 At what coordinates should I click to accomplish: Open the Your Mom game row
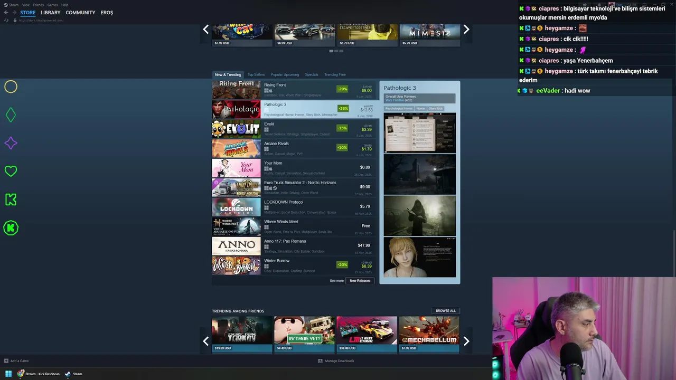pos(294,168)
